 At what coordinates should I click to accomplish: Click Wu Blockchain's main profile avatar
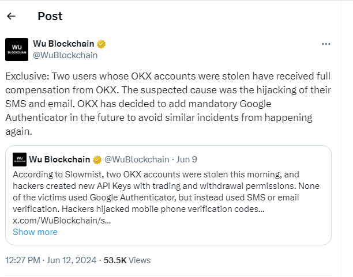(x=16, y=50)
